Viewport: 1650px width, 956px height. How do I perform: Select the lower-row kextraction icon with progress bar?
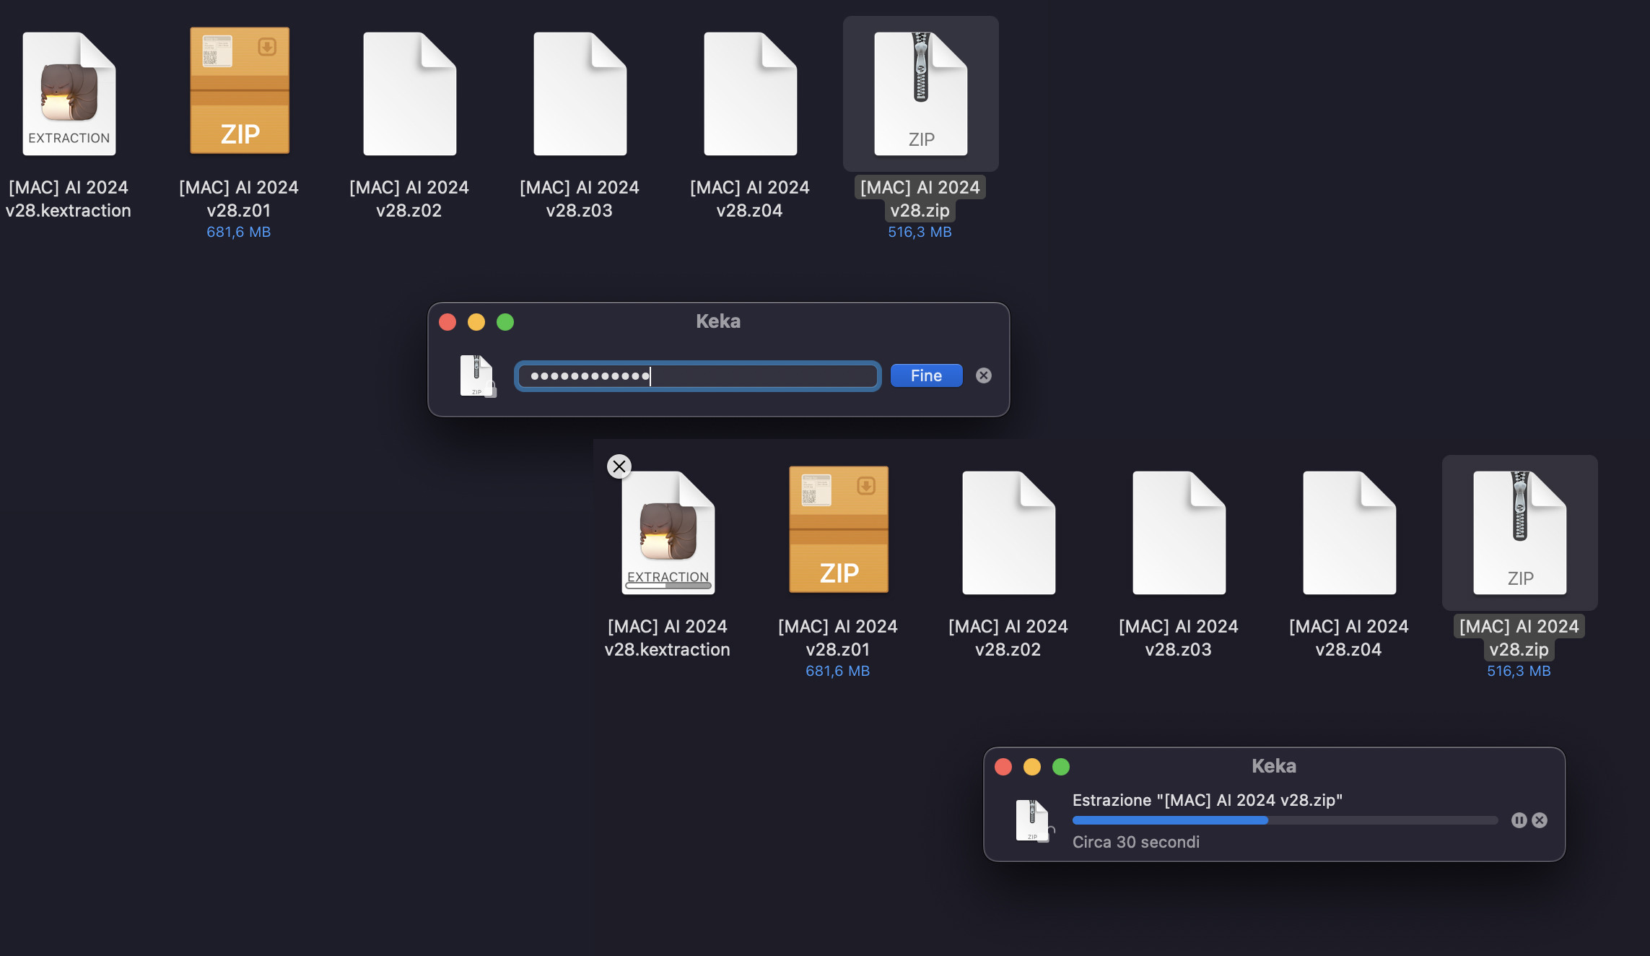pyautogui.click(x=668, y=533)
